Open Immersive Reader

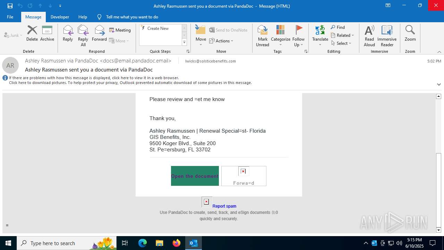[387, 35]
